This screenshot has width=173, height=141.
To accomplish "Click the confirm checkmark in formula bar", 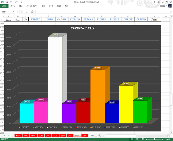I will (27, 12).
